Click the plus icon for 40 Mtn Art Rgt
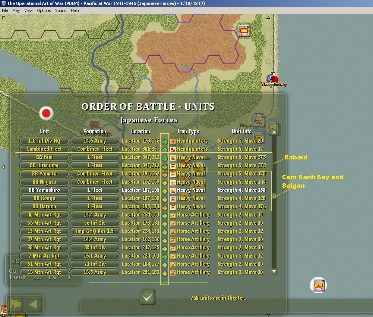Viewport: 373px width, 317px height. click(164, 216)
